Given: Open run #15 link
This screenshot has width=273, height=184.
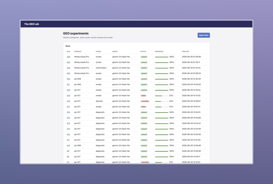Looking at the screenshot, I should coord(68,118).
